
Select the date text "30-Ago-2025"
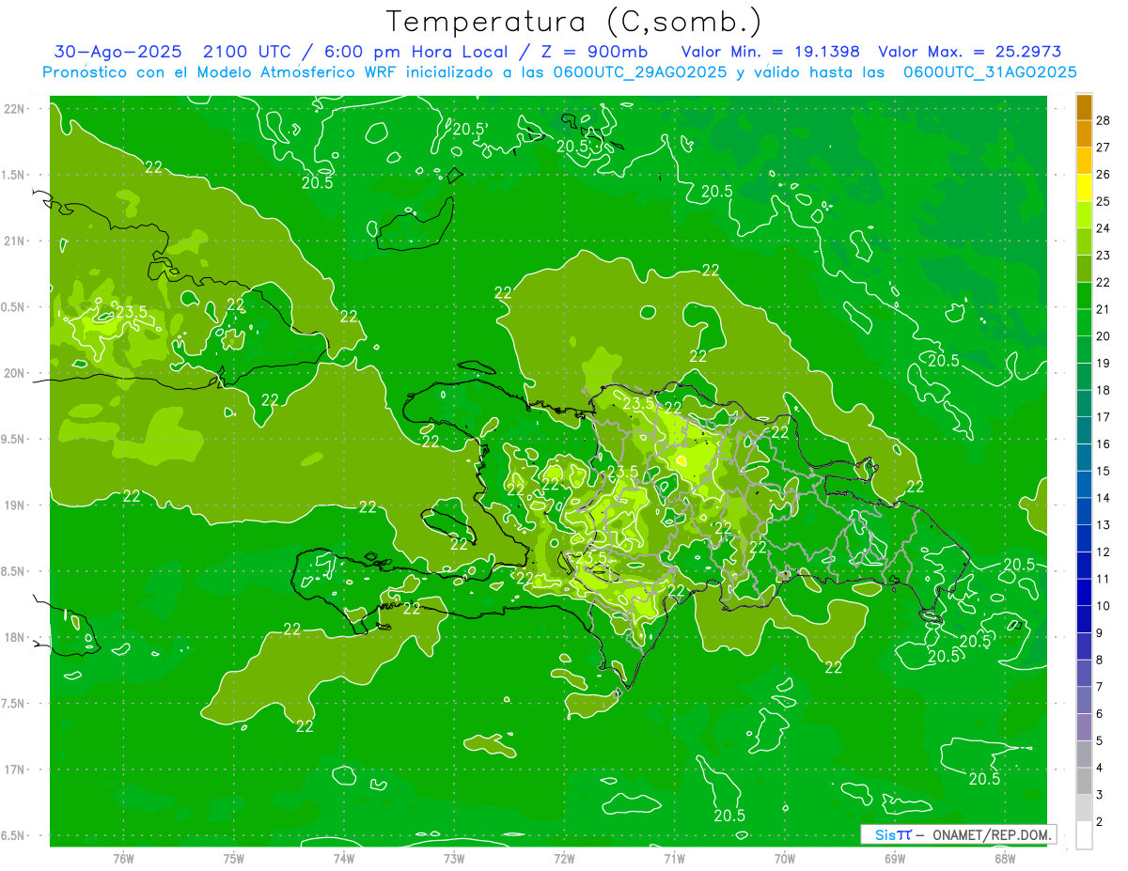tap(117, 52)
